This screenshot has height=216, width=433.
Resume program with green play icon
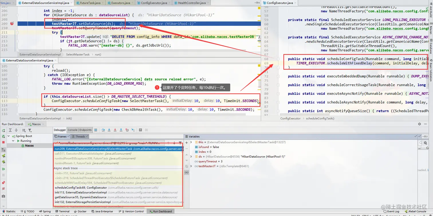(x=3, y=169)
